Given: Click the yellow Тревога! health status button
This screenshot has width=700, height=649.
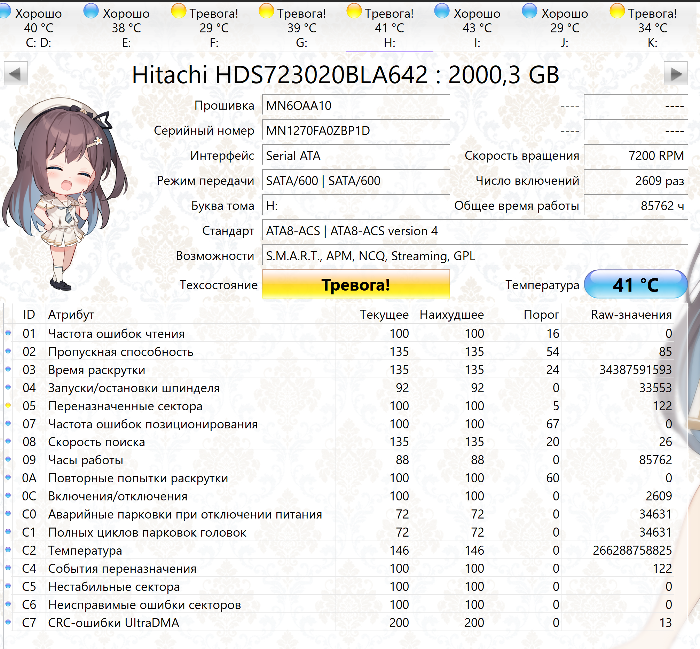Looking at the screenshot, I should (x=356, y=284).
